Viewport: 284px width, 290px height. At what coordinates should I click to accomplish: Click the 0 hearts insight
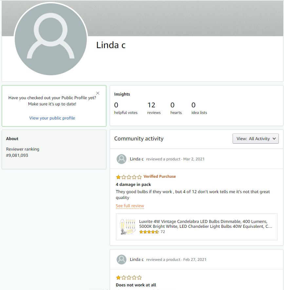(x=176, y=108)
